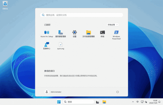Open the 回收站 desktop icon
Screen dimensions: 163x105
pyautogui.click(x=5, y=5)
